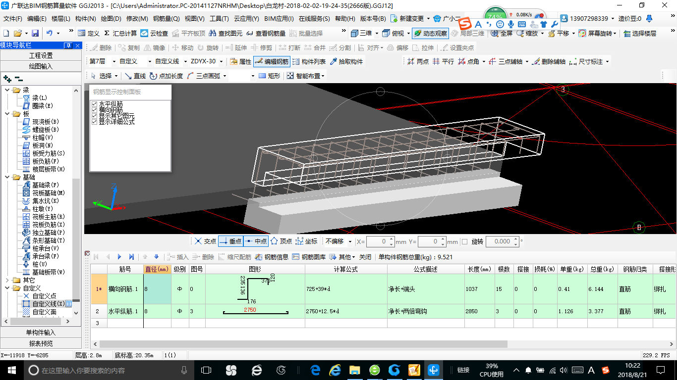
Task: Open the 尺寸标注 dropdown
Action: click(x=607, y=61)
